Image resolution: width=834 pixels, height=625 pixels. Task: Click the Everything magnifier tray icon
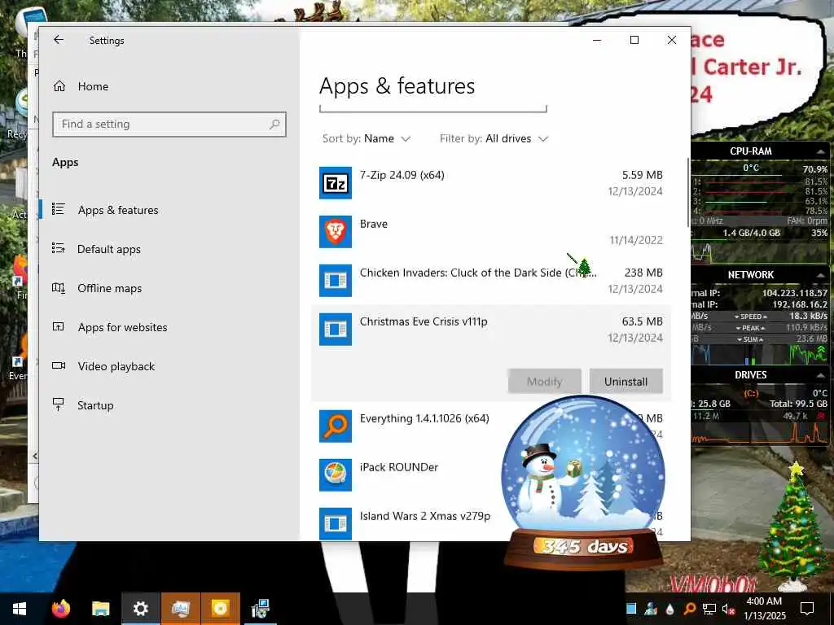click(689, 609)
